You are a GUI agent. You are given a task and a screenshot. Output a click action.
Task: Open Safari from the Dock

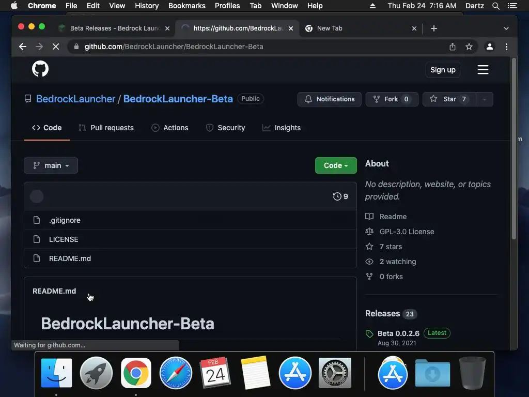tap(176, 373)
